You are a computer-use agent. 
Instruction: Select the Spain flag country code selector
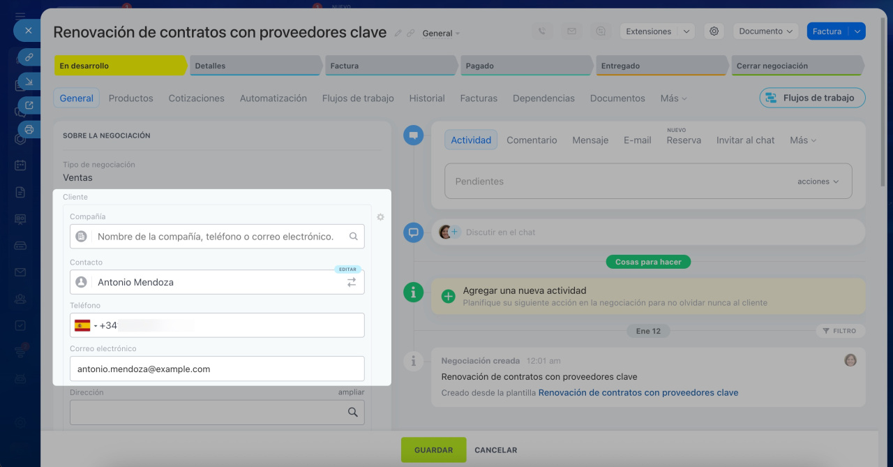click(x=83, y=325)
